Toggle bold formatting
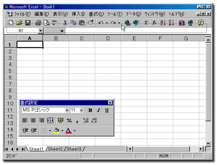Screen dimensions: 217x165 [x=90, y=110]
